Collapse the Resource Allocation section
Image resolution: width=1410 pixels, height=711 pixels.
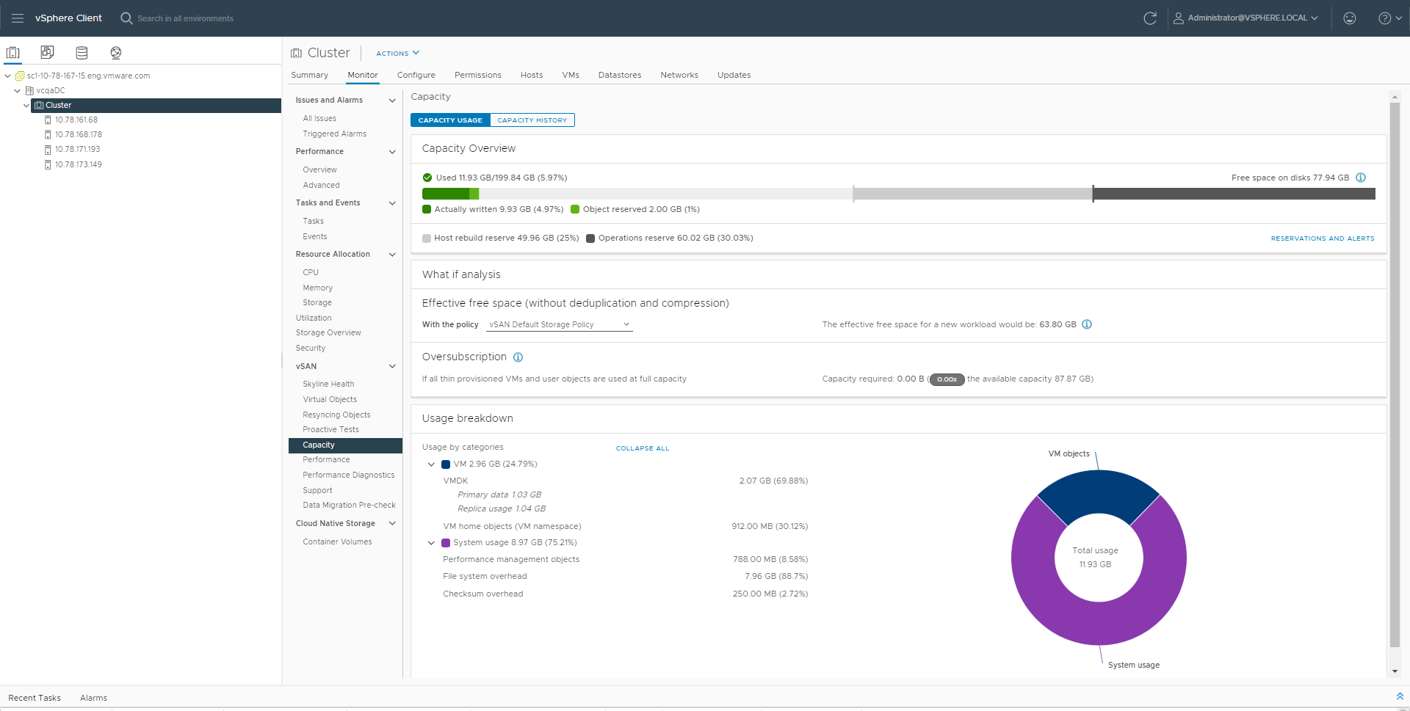coord(392,255)
